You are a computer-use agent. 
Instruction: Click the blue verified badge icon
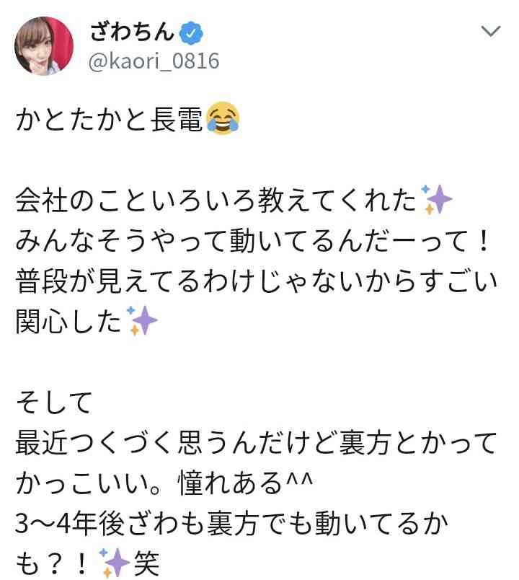click(191, 33)
